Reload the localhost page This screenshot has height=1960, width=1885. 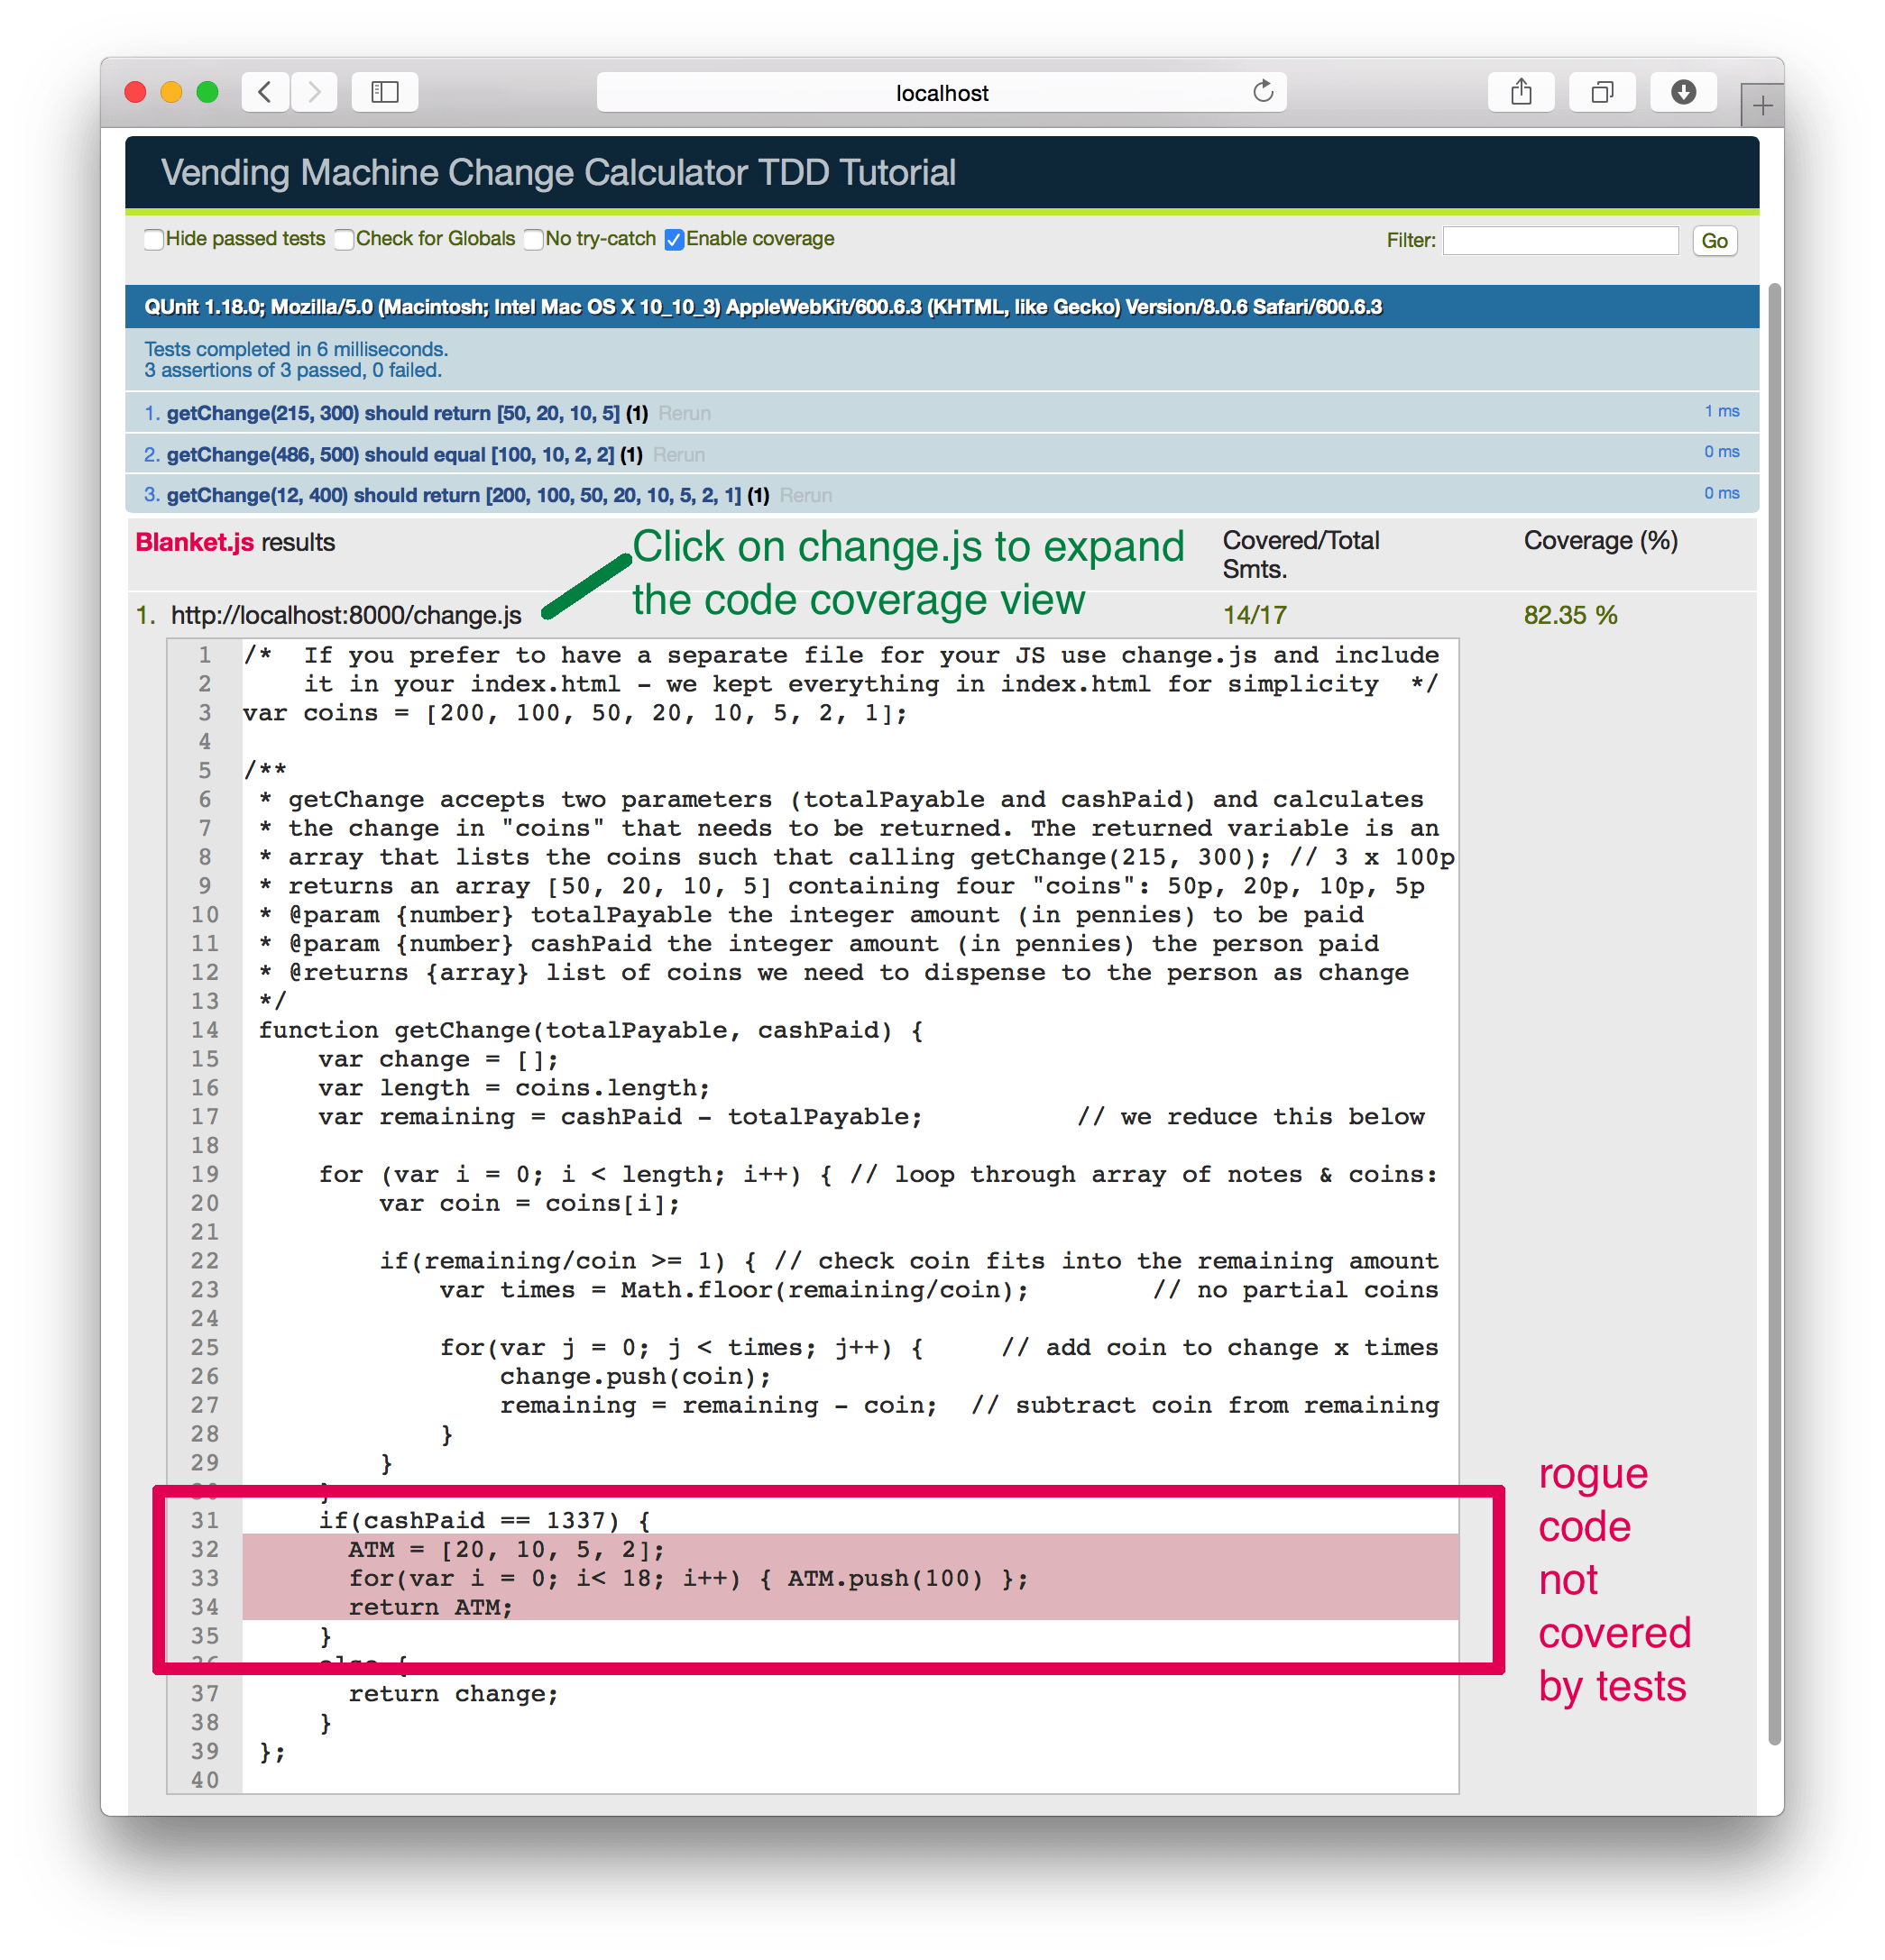coord(1263,92)
